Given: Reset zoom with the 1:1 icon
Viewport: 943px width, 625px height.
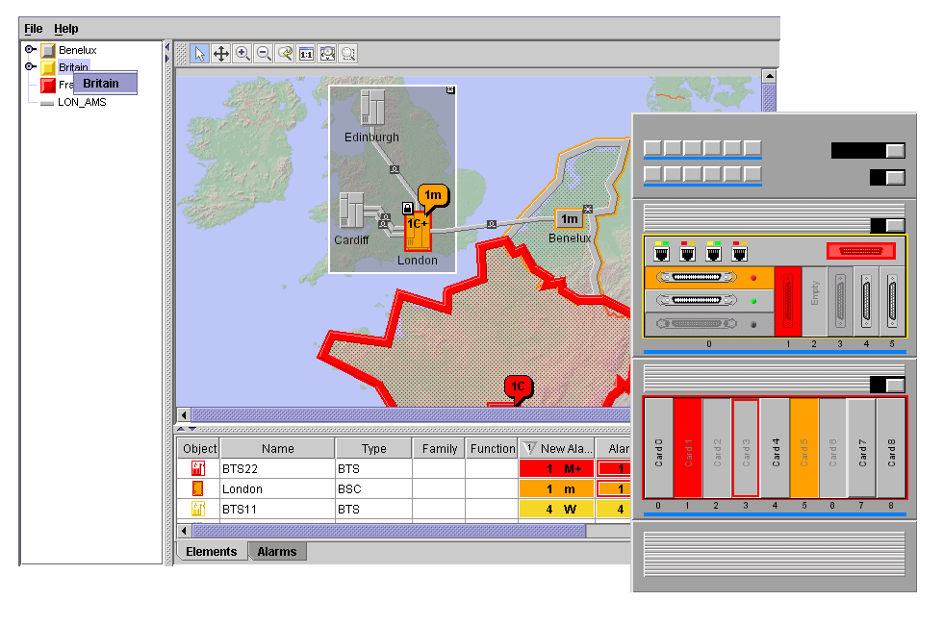Looking at the screenshot, I should click(306, 54).
